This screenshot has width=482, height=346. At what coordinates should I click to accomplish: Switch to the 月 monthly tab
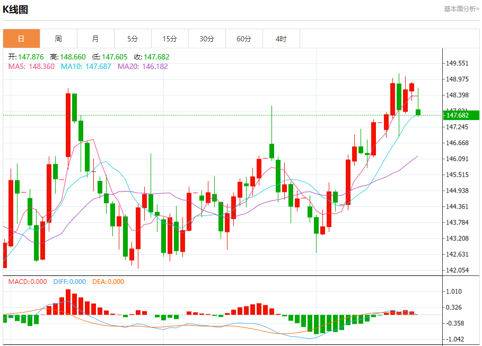point(95,39)
